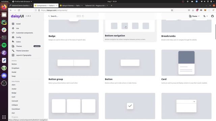Click the Customize components code icon
Screen dimensions: 216x121
[13, 33]
